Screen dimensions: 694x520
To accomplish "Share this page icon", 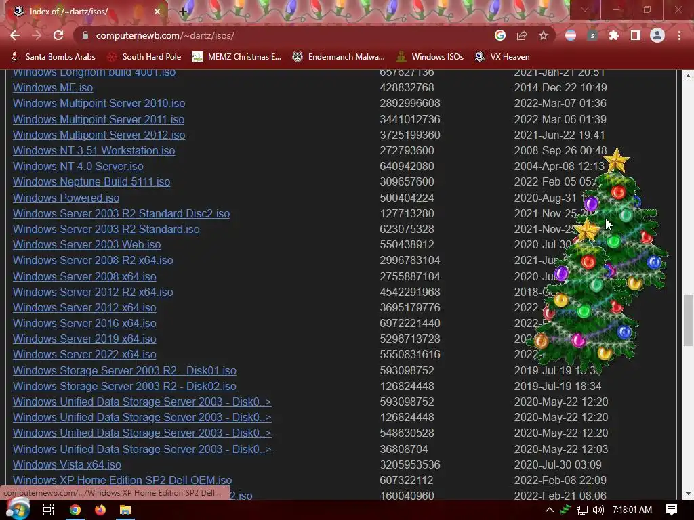I will point(522,35).
